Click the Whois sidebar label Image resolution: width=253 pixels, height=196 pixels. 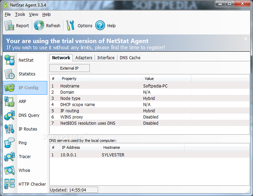[25, 171]
